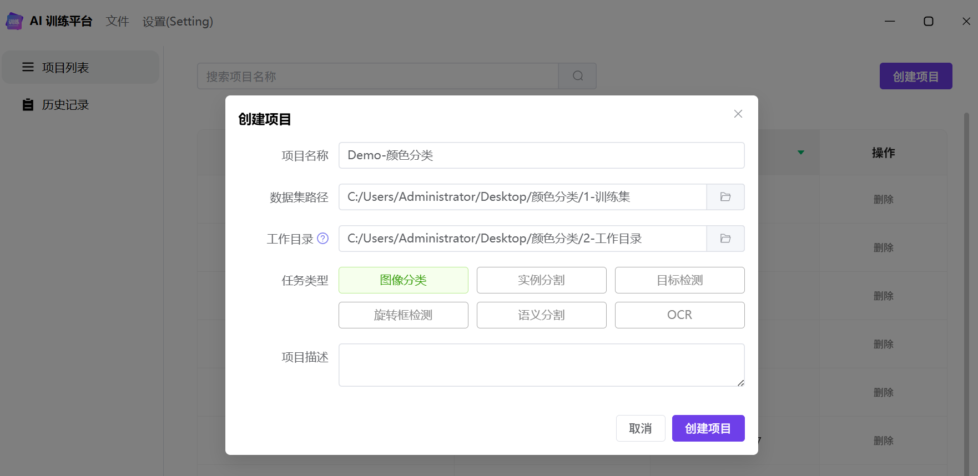Close the 创建项目 dialog with X

pos(738,114)
